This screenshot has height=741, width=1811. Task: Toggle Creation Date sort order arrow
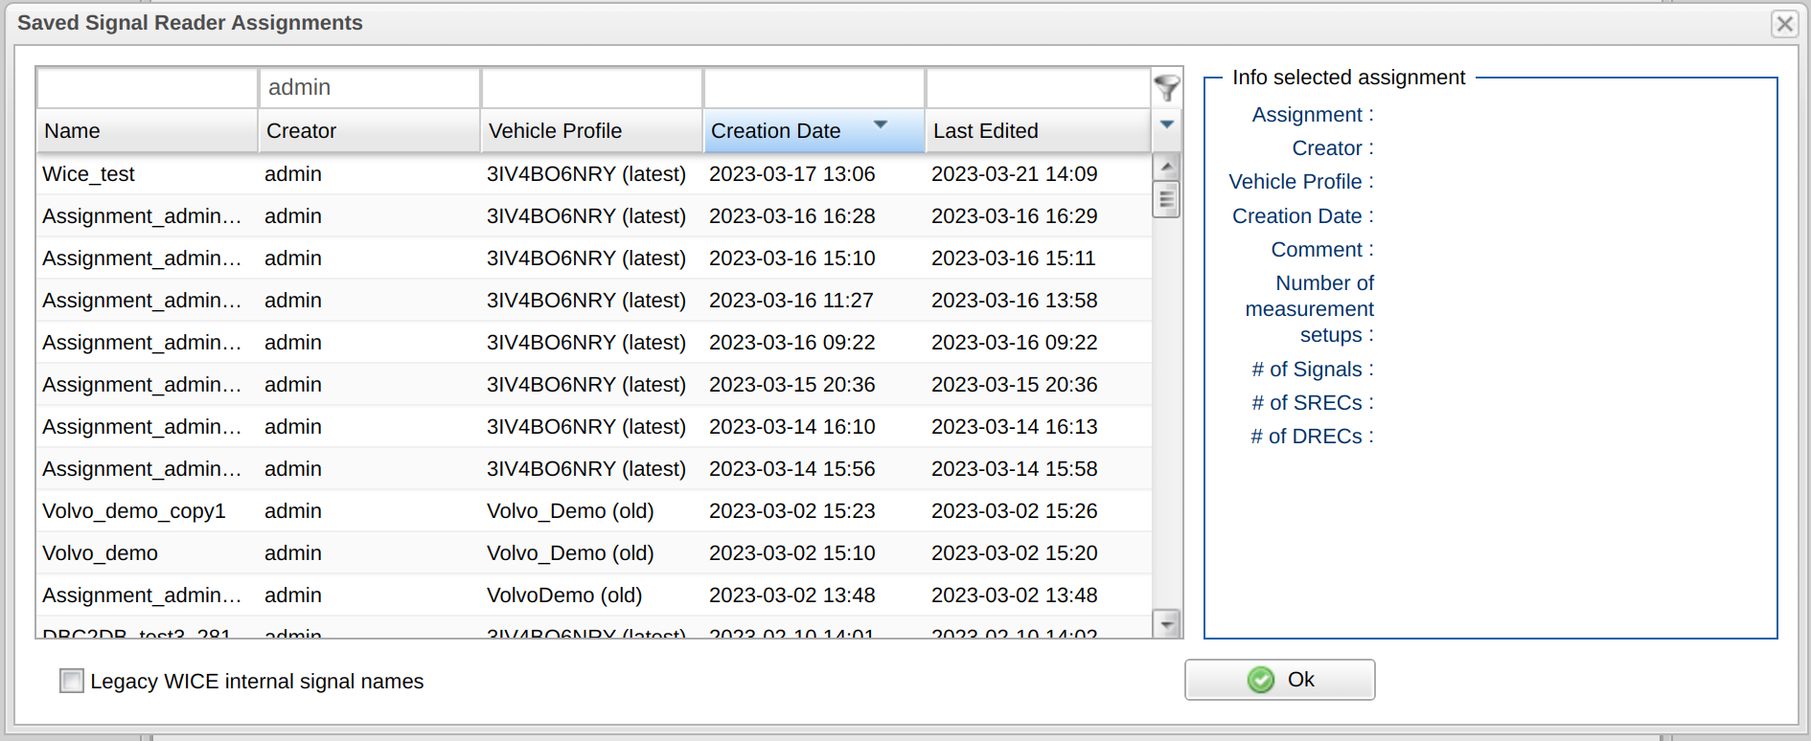pos(880,124)
